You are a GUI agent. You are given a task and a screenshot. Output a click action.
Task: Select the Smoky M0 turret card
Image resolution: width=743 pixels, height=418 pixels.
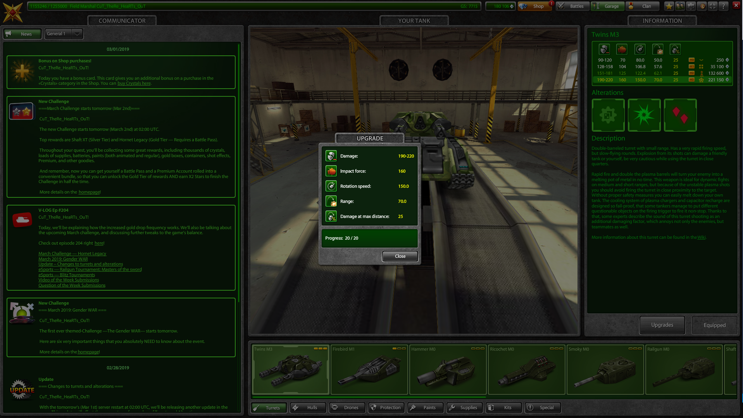pyautogui.click(x=605, y=370)
